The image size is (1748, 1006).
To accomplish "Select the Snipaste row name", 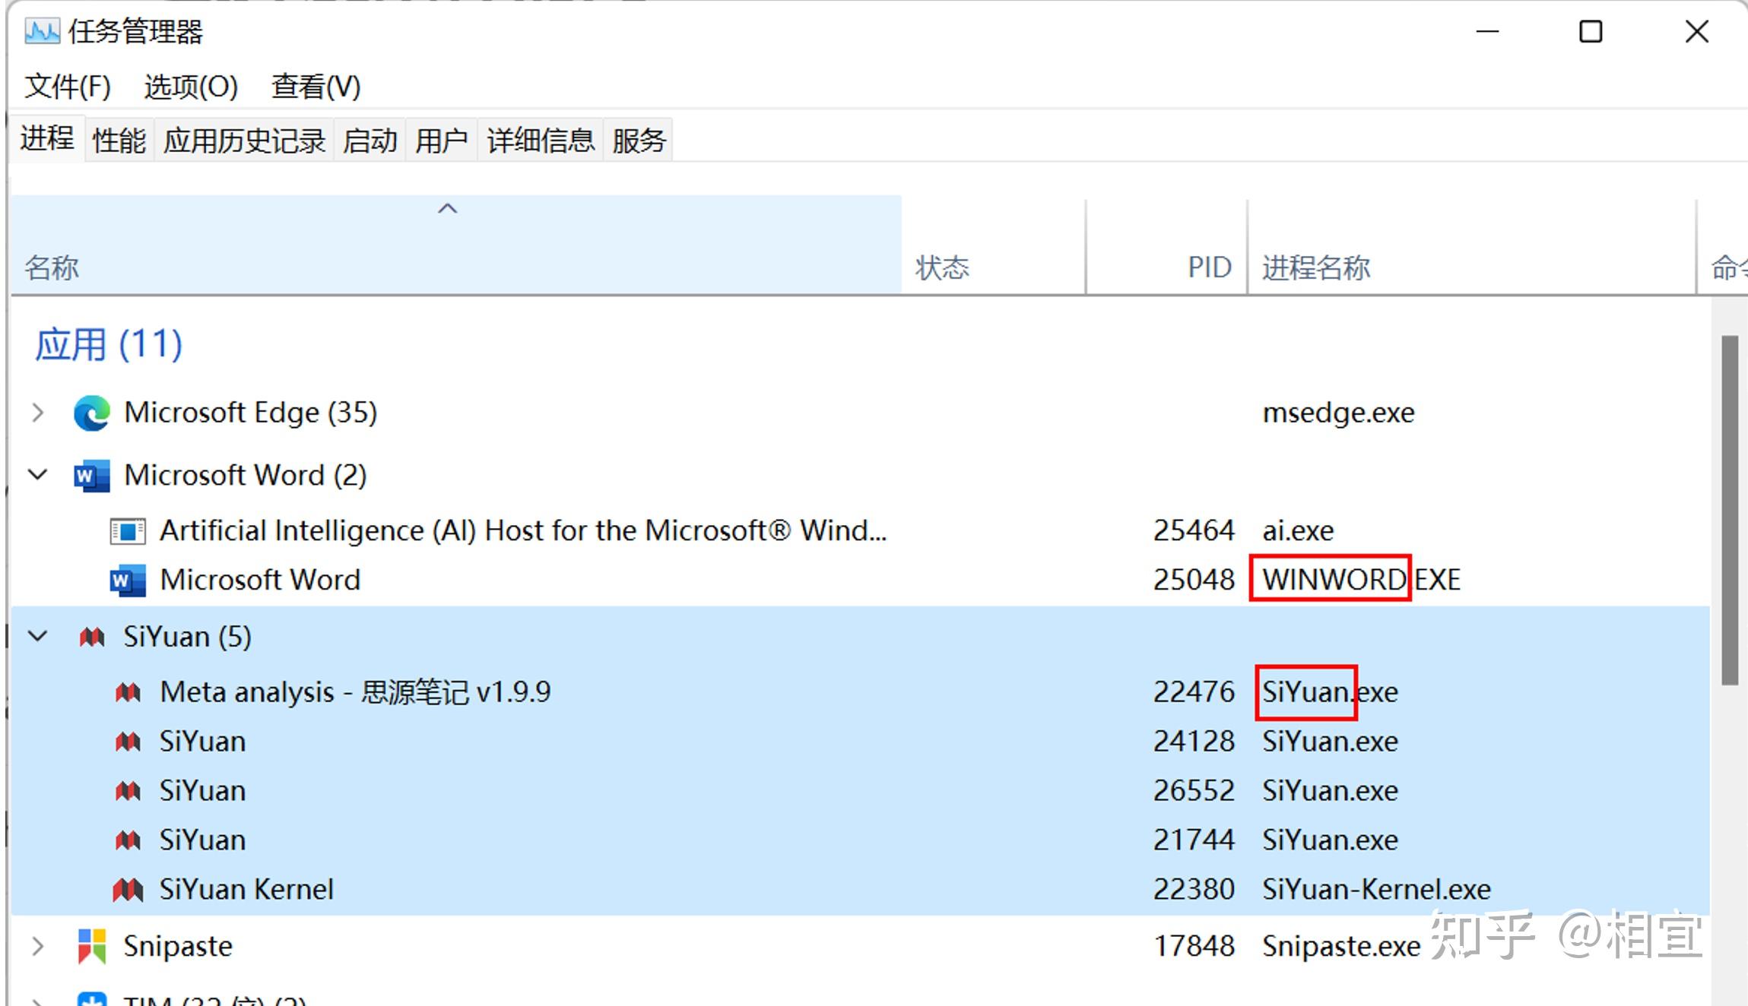I will [x=178, y=947].
